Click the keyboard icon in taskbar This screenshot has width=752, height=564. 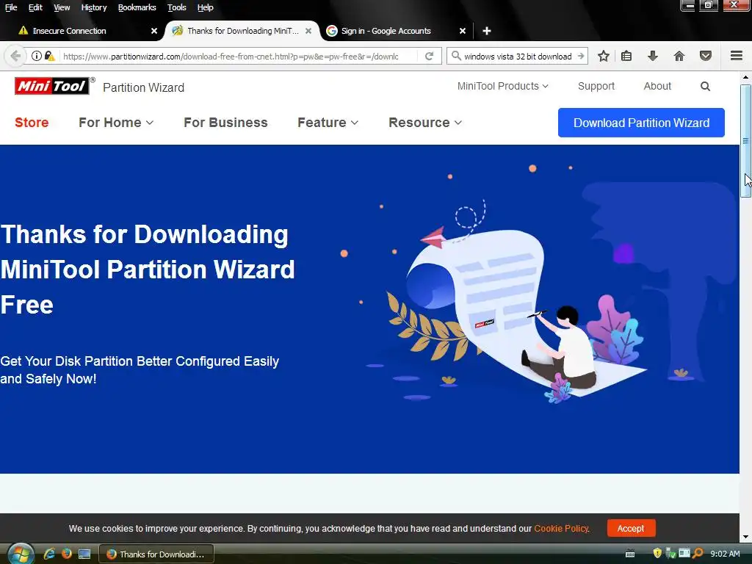[x=630, y=554]
